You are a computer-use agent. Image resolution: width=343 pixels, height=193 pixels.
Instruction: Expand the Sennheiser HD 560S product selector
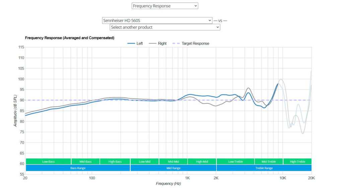click(157, 20)
